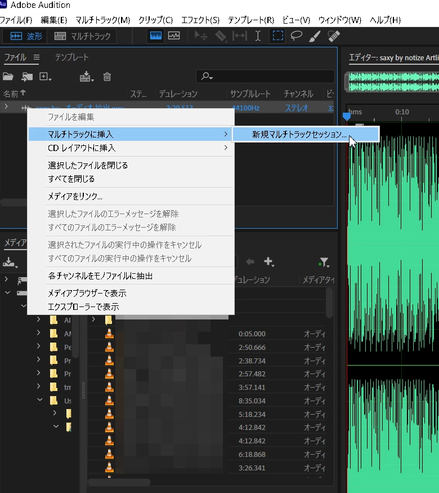
Task: Click the Files panel search field
Action: point(265,76)
